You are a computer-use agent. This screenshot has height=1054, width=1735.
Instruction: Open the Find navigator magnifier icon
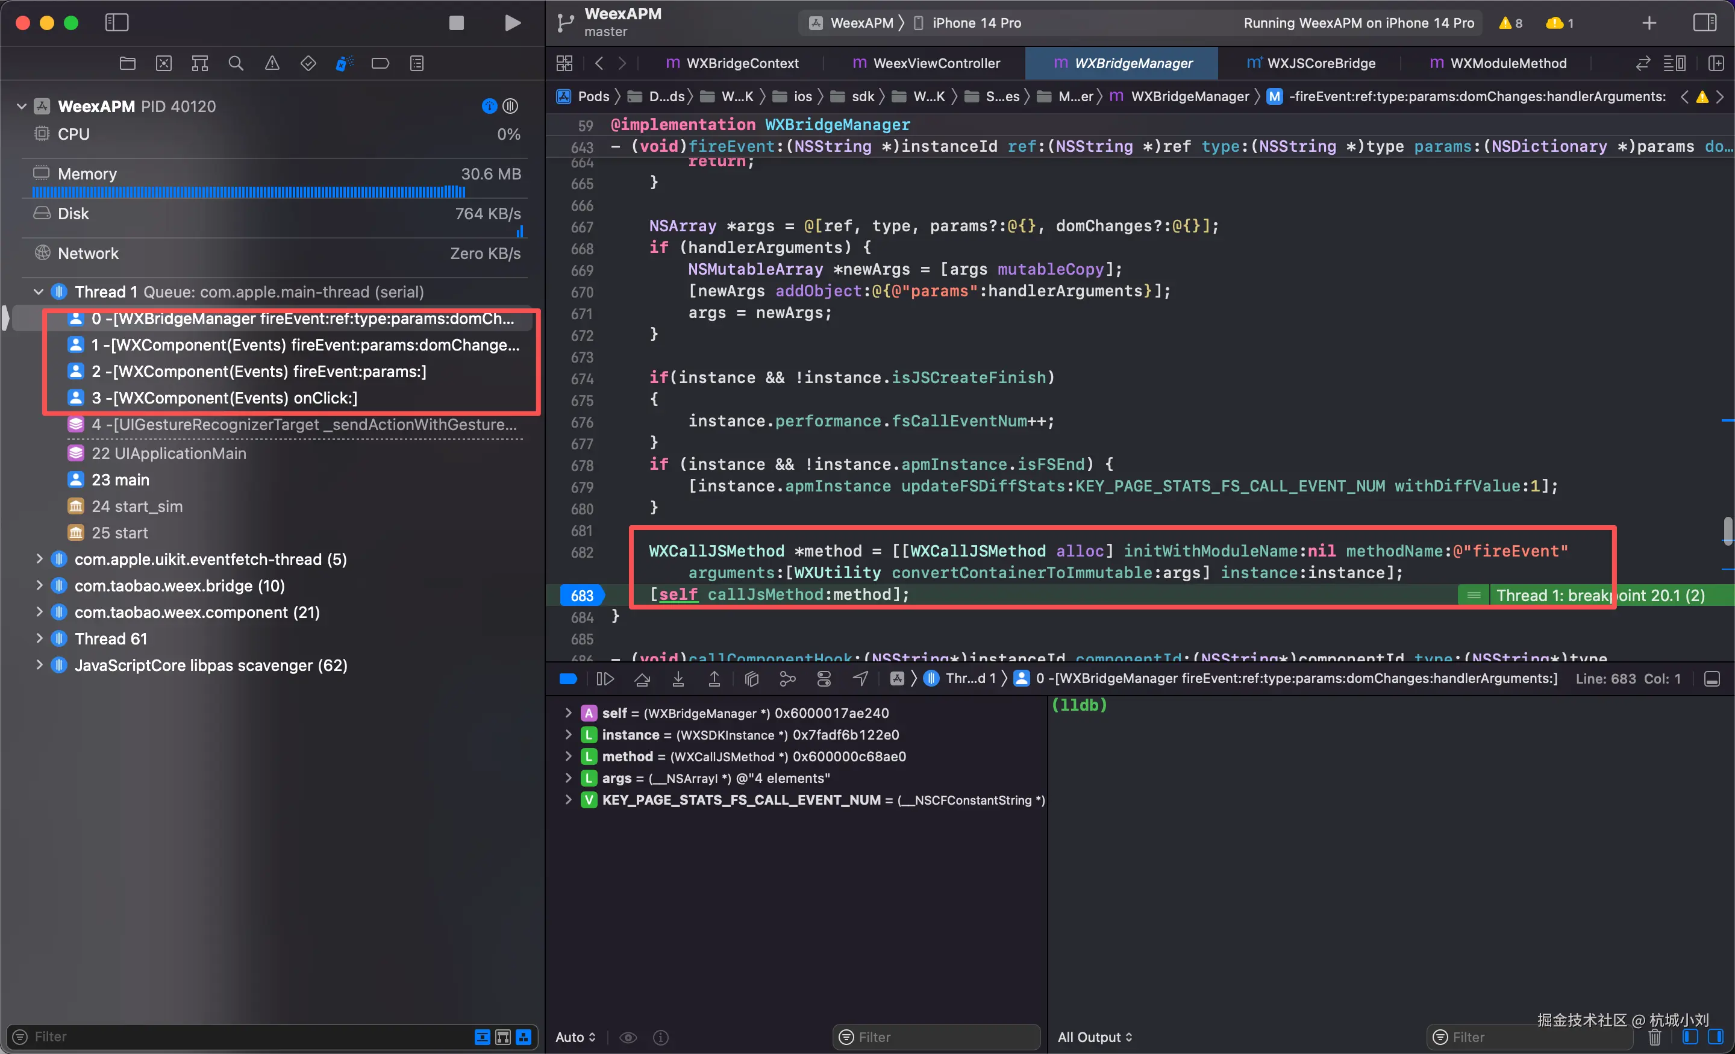[x=236, y=63]
